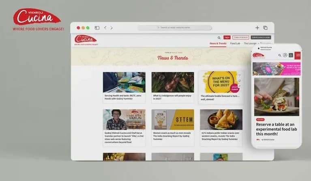311x181 pixels.
Task: Open the STTEM snacking report thumbnail
Action: [x=173, y=119]
